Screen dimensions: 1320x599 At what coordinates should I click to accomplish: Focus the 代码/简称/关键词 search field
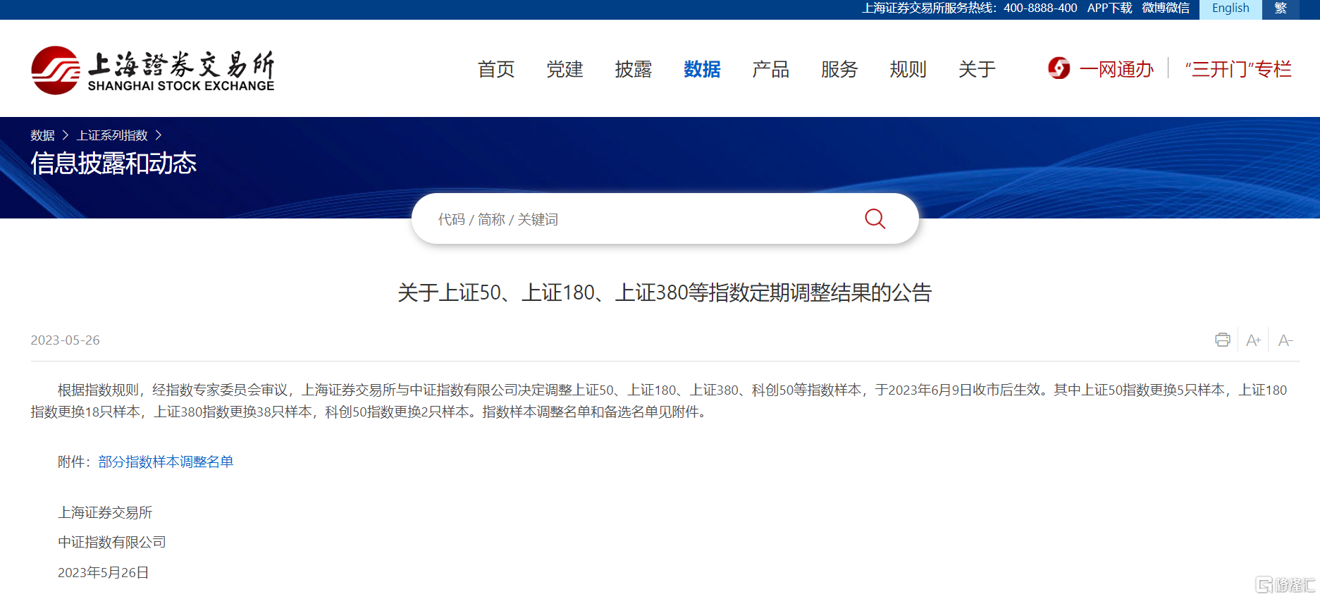click(x=641, y=219)
